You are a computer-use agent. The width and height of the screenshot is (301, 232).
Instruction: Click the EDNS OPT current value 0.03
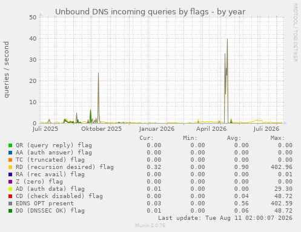coord(154,204)
